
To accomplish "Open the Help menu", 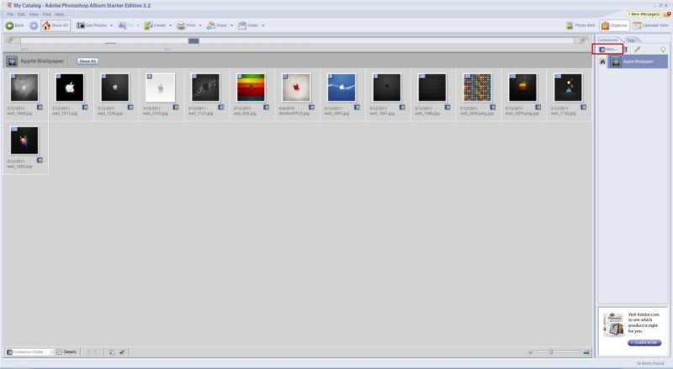I will tap(59, 14).
